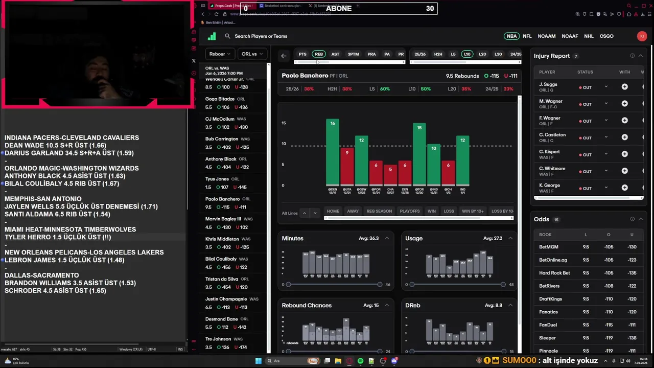Select the PRA stat pill
The width and height of the screenshot is (654, 368).
(371, 54)
